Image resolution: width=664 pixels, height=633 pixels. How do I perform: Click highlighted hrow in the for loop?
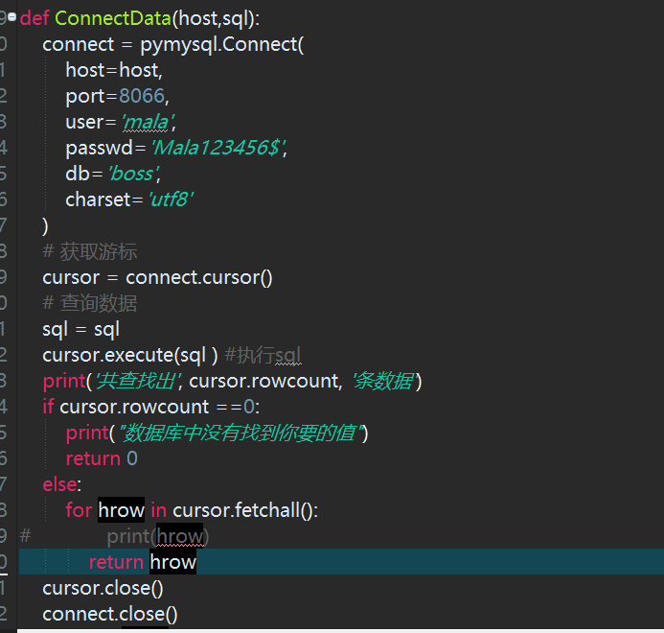pos(121,510)
